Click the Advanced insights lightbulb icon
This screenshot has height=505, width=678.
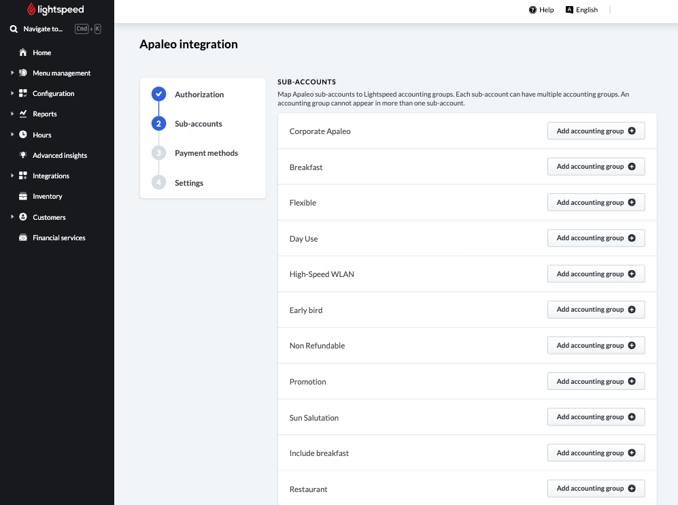23,155
